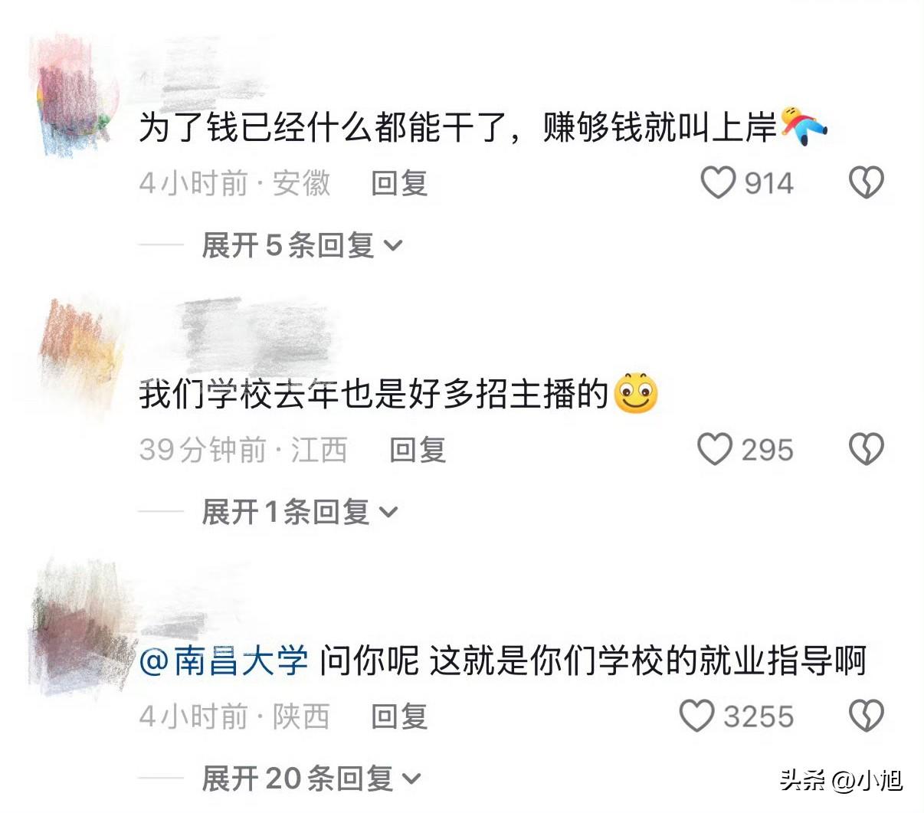This screenshot has width=924, height=813.
Task: Tap broken heart on the Jiangxi comment
Action: [x=867, y=450]
